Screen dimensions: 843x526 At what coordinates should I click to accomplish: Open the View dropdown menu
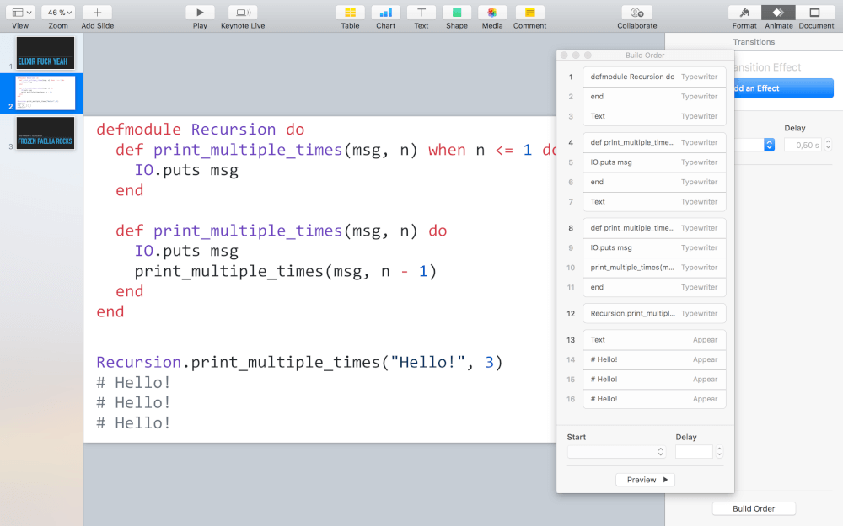pyautogui.click(x=20, y=13)
